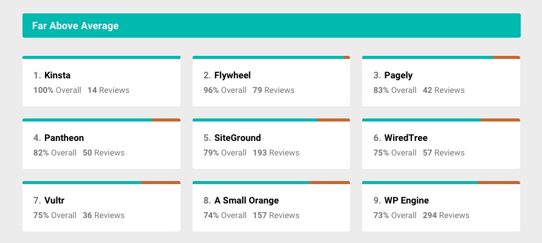
Task: Select the Vultr hosting entry
Action: (101, 207)
